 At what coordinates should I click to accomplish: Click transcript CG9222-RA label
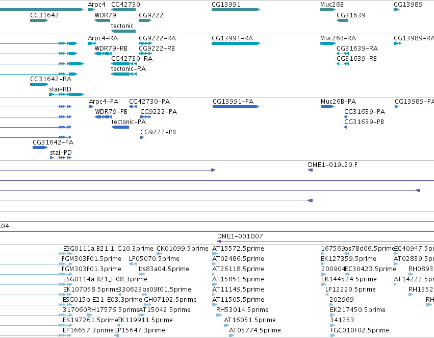pos(157,38)
